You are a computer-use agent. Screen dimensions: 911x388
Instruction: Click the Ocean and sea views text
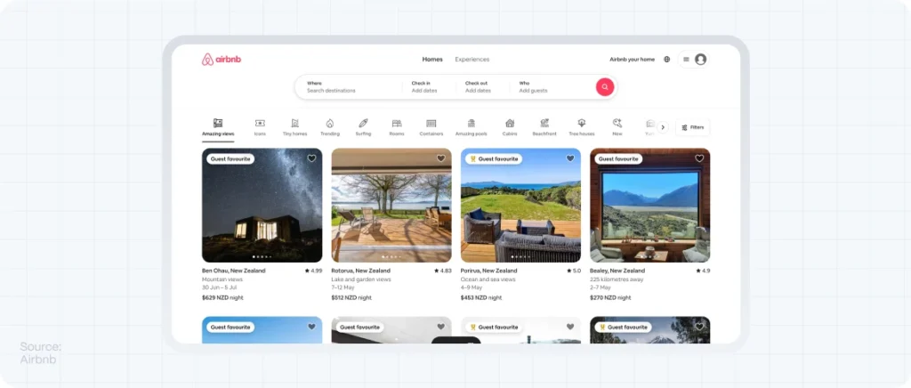click(488, 279)
